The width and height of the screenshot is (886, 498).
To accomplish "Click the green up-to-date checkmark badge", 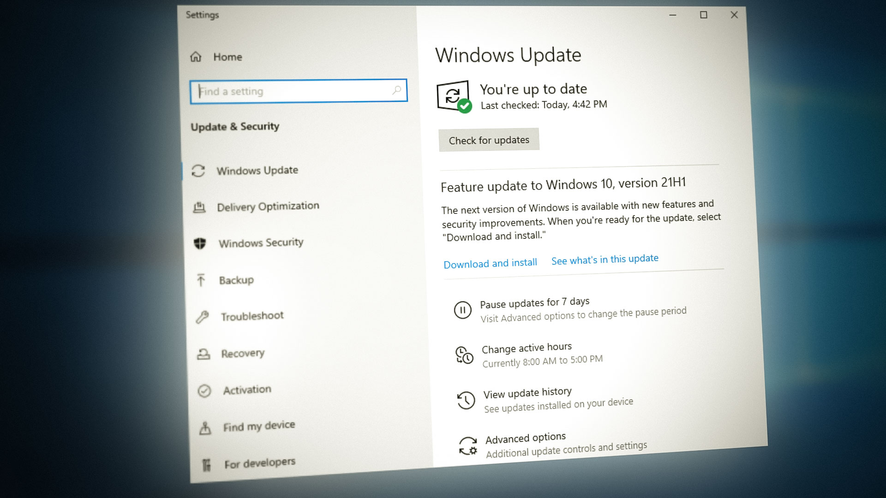I will point(466,107).
